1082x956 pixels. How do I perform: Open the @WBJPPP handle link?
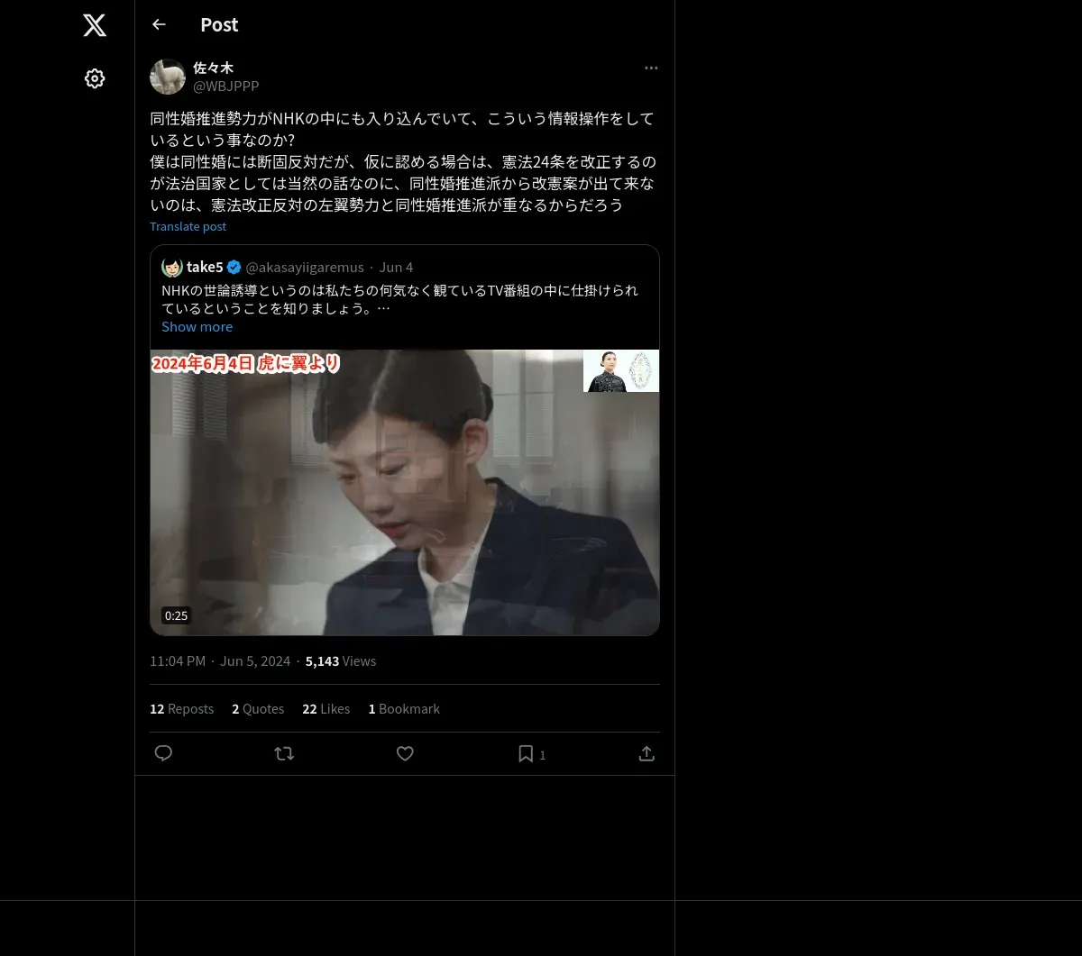(225, 86)
